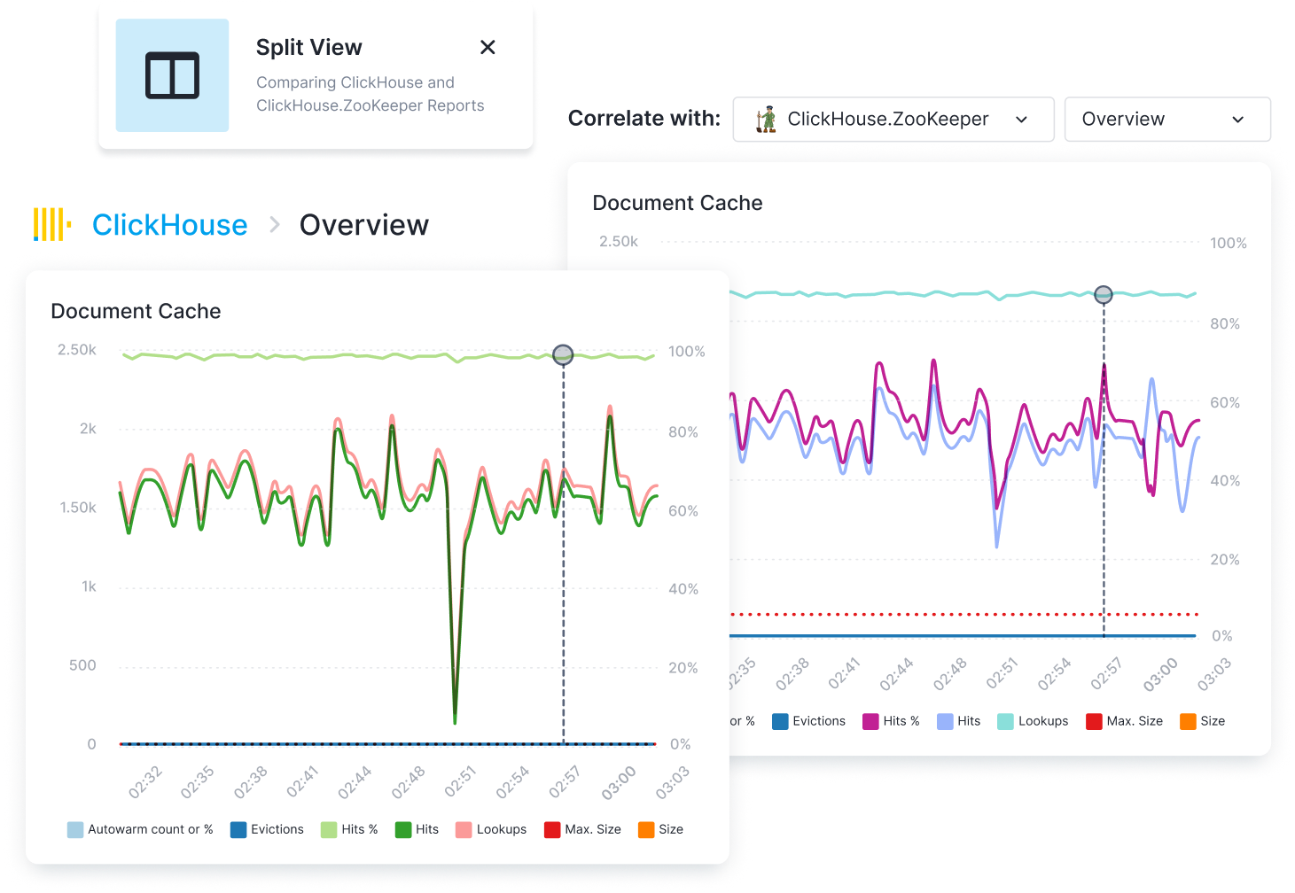Close the Split View notification

point(488,47)
